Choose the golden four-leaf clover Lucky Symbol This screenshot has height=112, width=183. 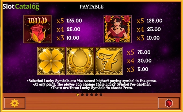pyautogui.click(x=51, y=61)
